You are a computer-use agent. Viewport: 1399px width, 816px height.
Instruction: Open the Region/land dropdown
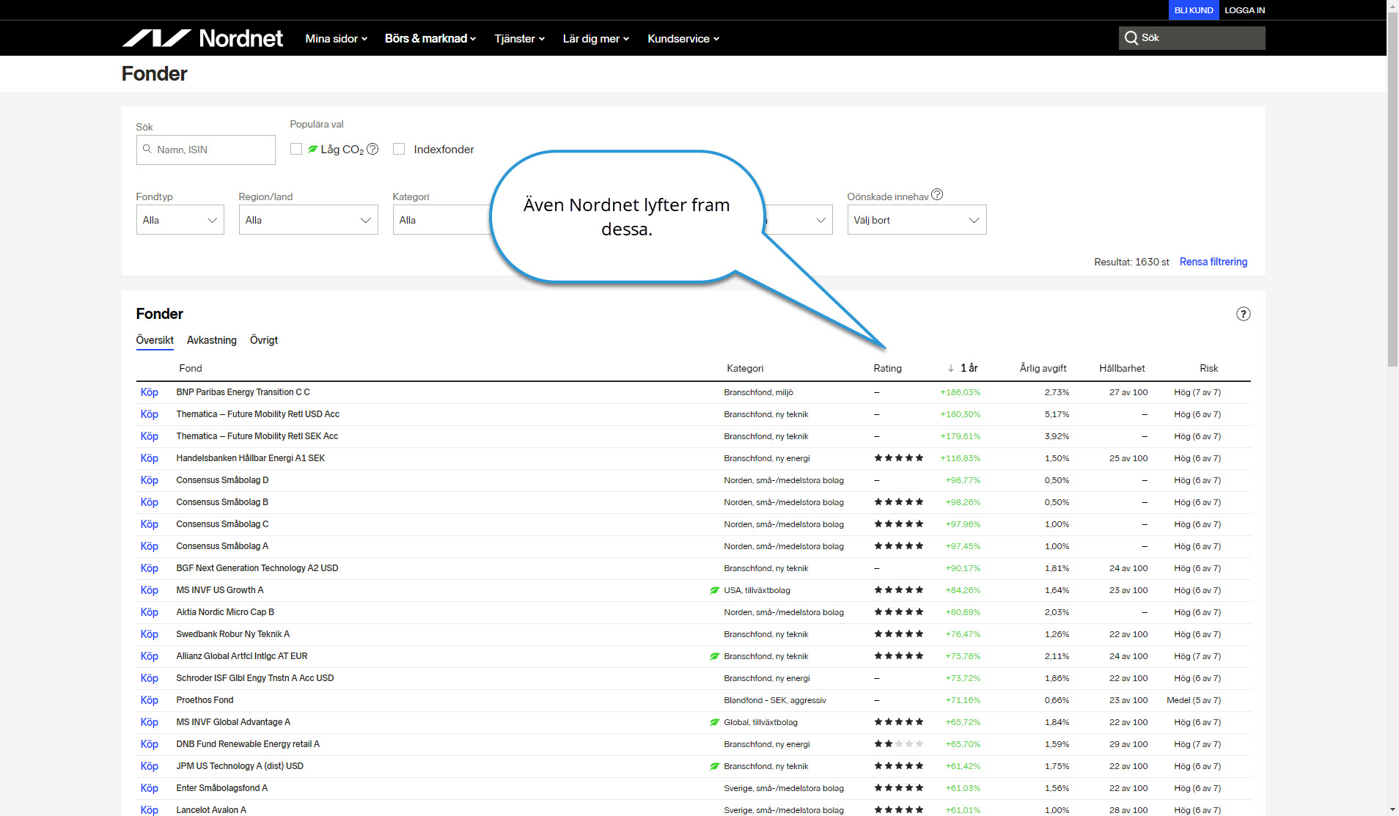(x=309, y=220)
